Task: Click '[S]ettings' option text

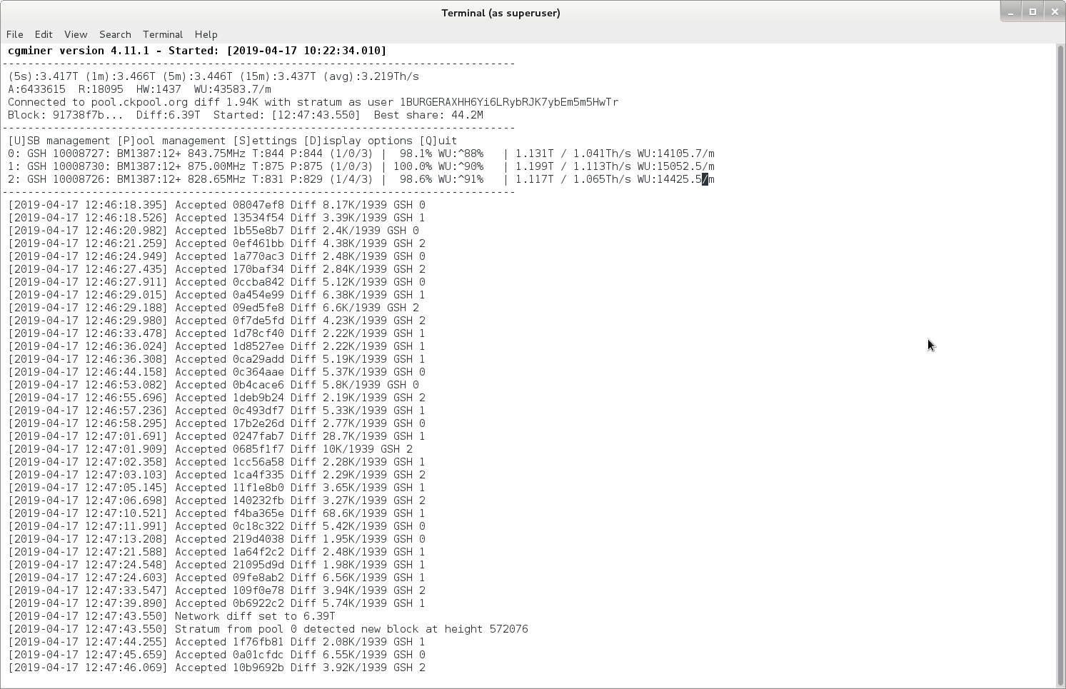Action: coord(265,141)
